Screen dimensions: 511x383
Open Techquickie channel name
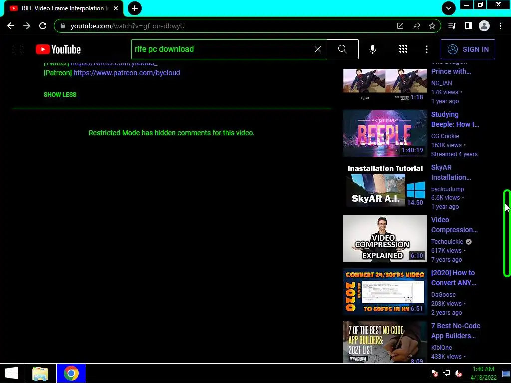tap(447, 242)
